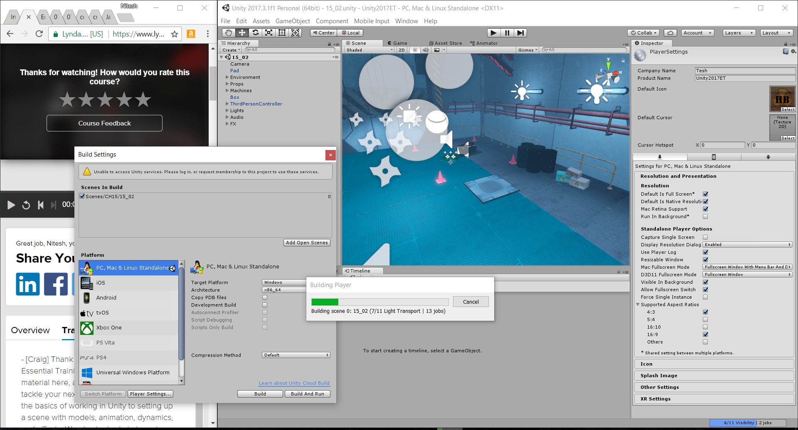Toggle Default Is Full Screen checkbox
Image resolution: width=798 pixels, height=430 pixels.
[x=705, y=194]
